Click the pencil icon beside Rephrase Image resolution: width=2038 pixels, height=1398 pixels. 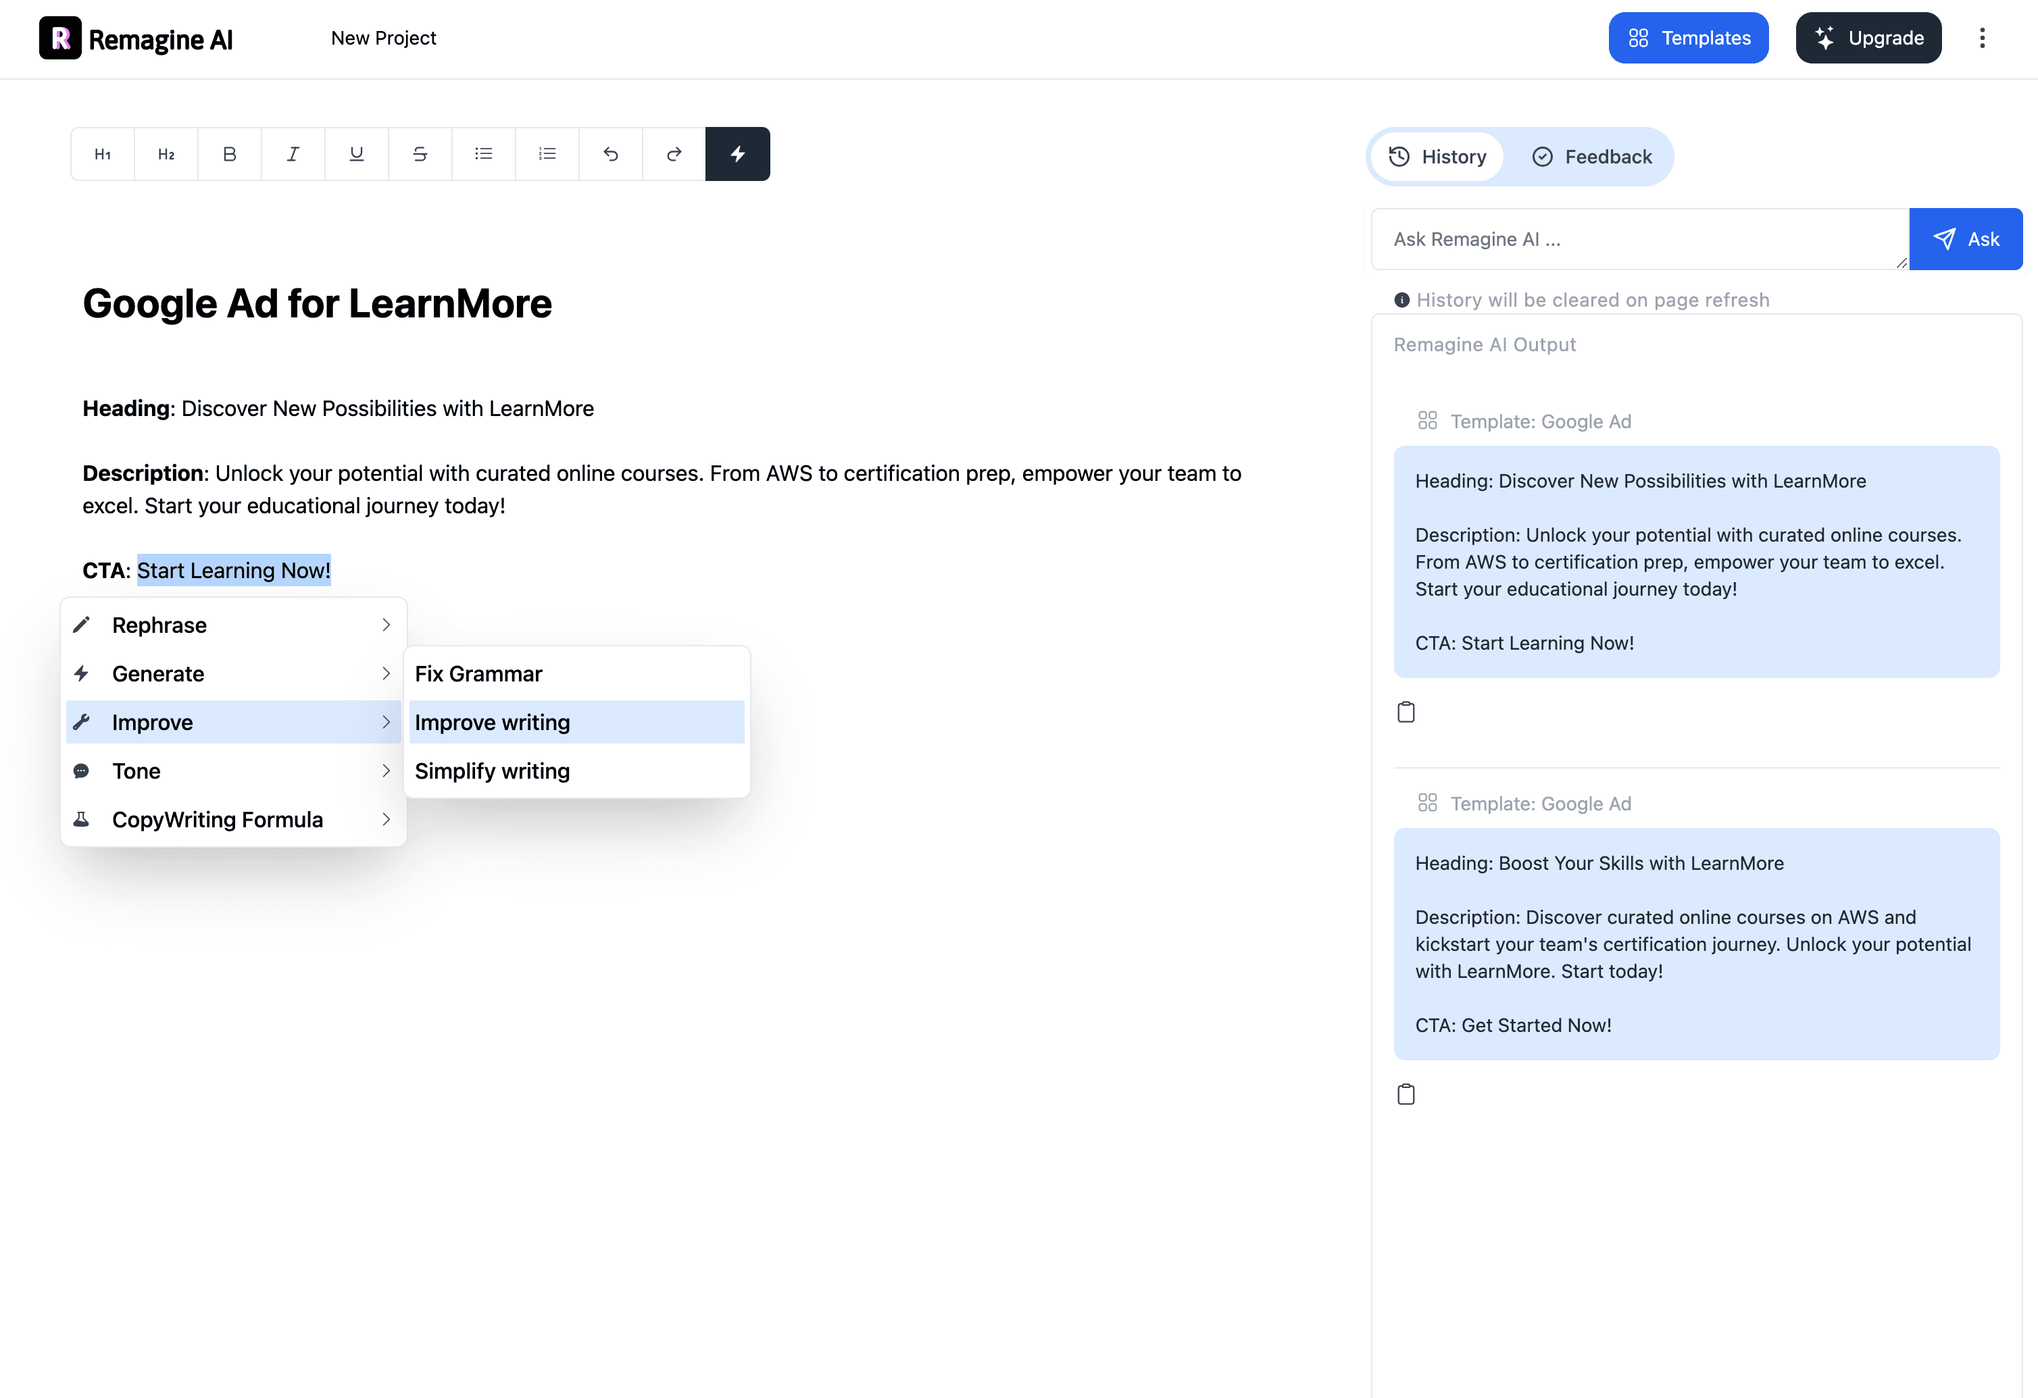pyautogui.click(x=82, y=625)
